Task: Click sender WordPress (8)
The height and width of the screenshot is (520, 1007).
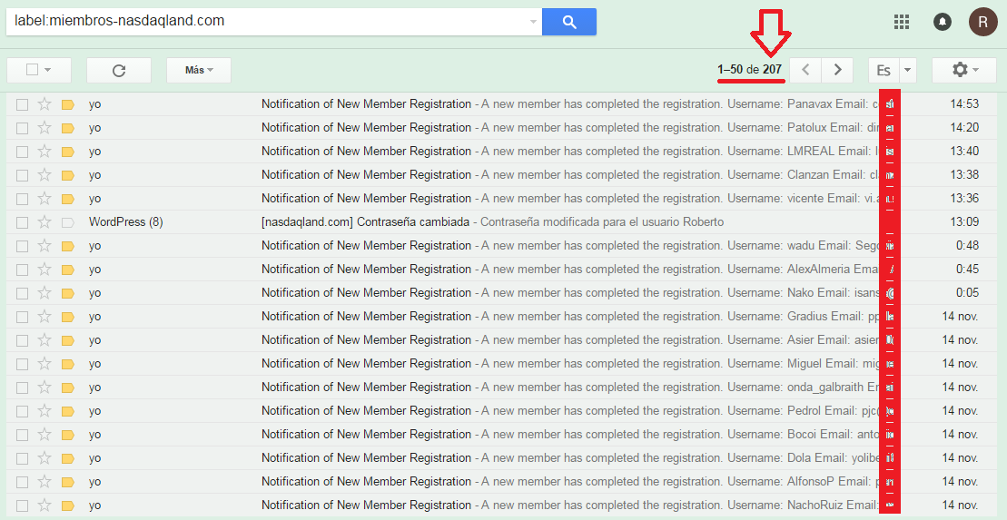Action: click(x=126, y=222)
